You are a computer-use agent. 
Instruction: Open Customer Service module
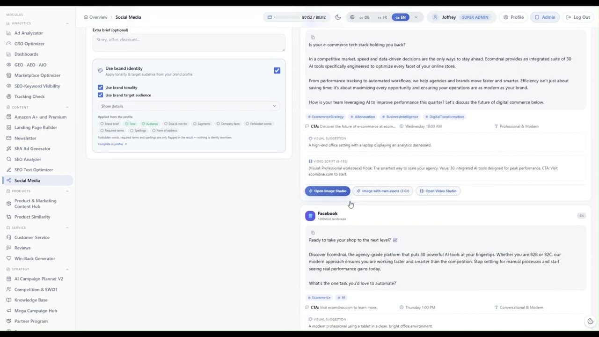pos(31,237)
